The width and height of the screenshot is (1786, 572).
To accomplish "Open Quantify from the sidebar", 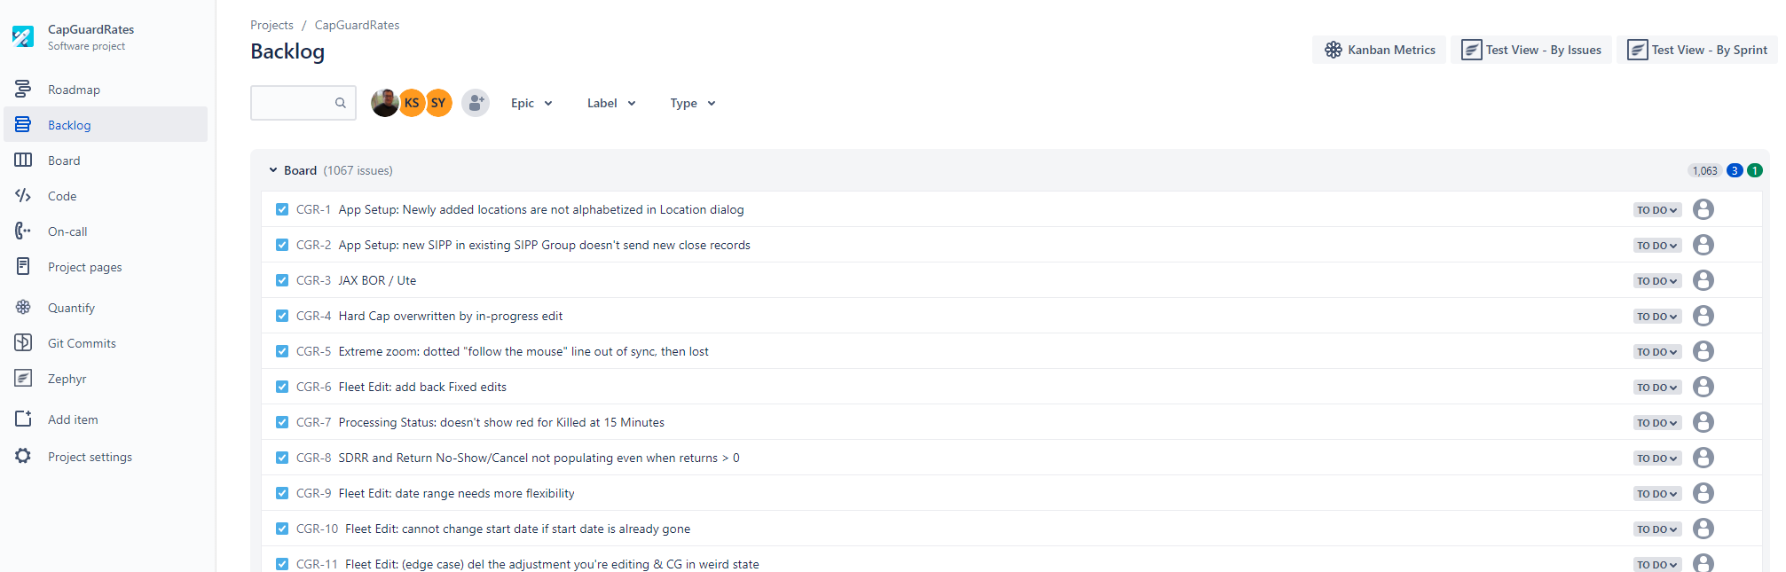I will [106, 307].
